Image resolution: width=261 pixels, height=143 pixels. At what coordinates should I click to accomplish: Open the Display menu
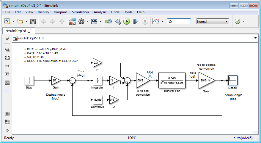(43, 12)
